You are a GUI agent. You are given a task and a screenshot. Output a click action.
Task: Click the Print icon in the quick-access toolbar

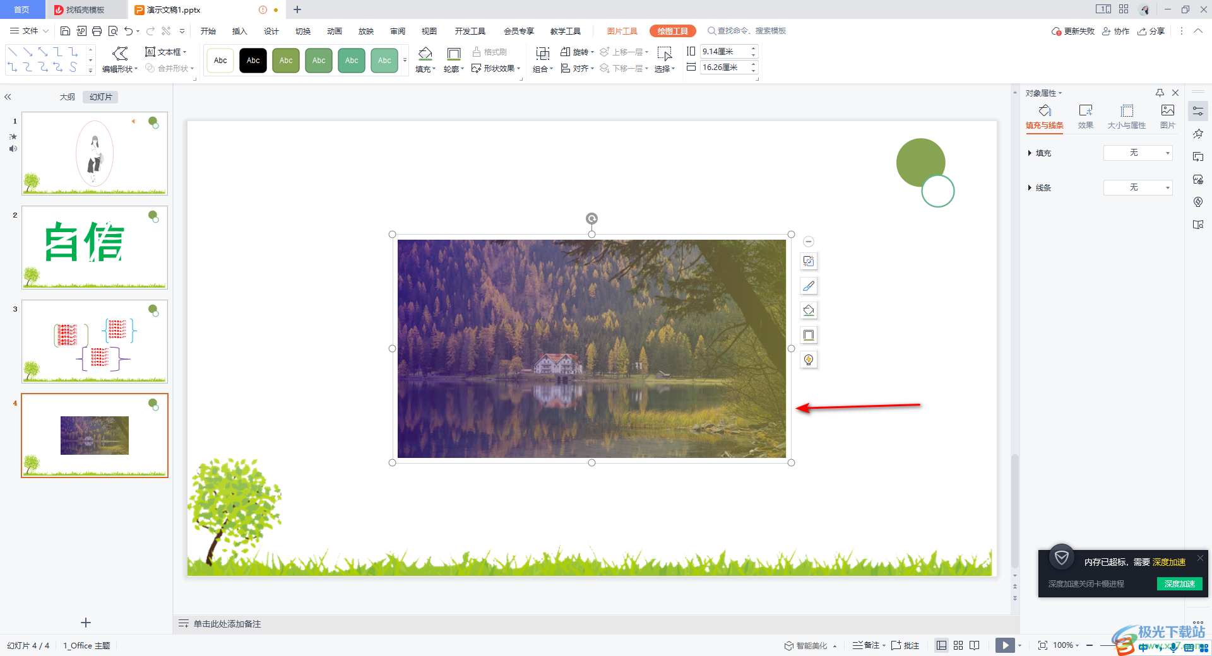click(97, 31)
